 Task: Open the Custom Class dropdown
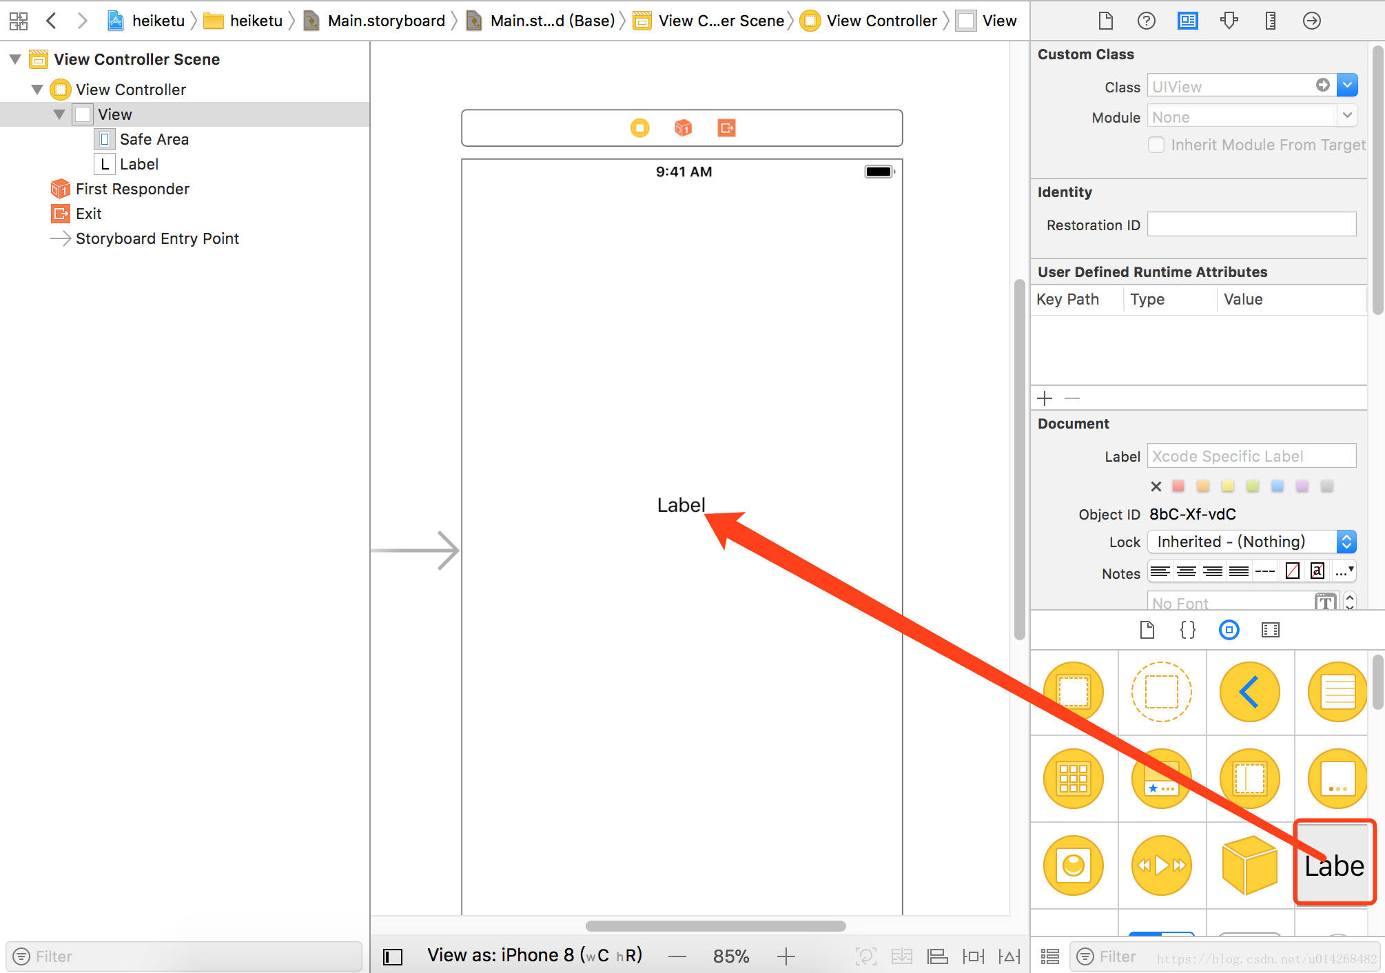tap(1347, 86)
